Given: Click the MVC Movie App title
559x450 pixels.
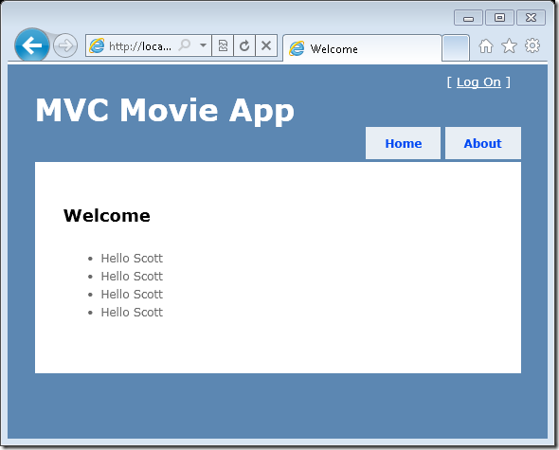Looking at the screenshot, I should click(165, 111).
